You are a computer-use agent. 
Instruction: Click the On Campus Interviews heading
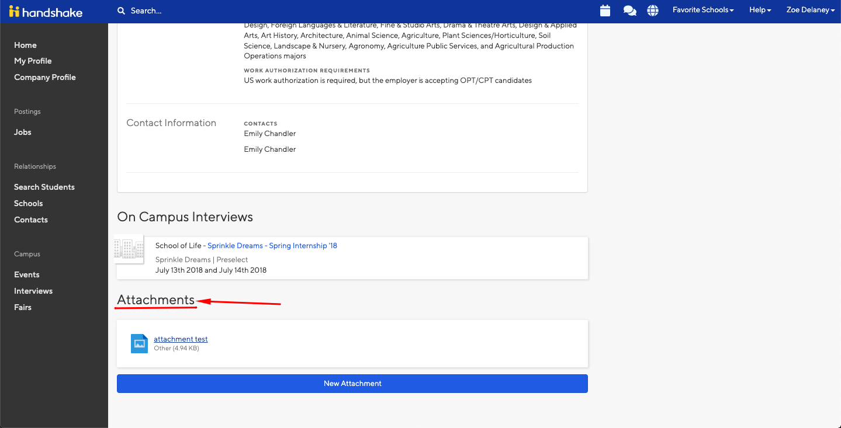(x=185, y=217)
